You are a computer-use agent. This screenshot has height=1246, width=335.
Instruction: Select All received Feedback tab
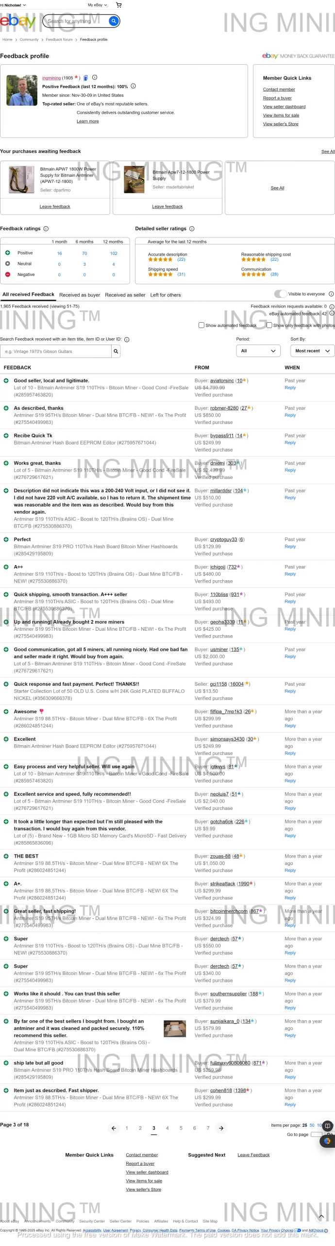pyautogui.click(x=28, y=294)
